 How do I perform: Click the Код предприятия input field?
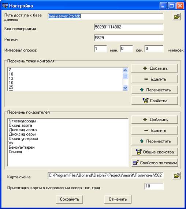[x=129, y=27]
